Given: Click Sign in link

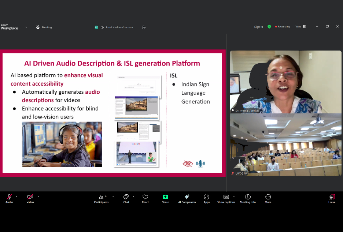Looking at the screenshot, I should 258,27.
